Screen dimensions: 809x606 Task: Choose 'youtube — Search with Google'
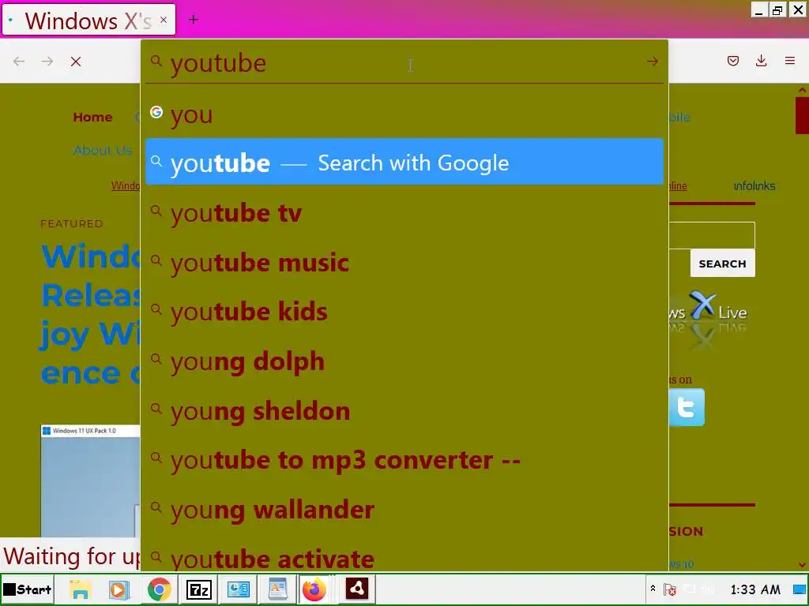pyautogui.click(x=404, y=162)
